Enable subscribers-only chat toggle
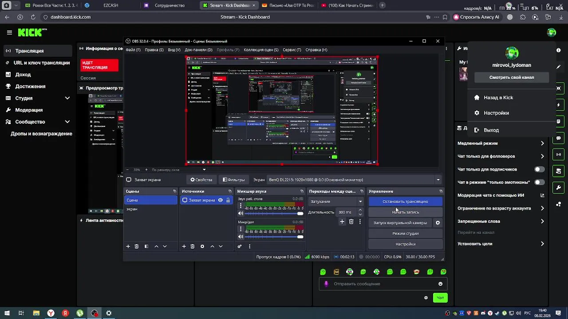The height and width of the screenshot is (319, 568). click(x=539, y=169)
